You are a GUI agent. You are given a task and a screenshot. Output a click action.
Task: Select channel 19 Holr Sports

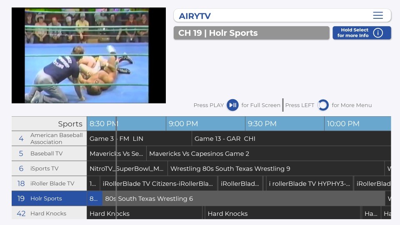click(x=49, y=198)
